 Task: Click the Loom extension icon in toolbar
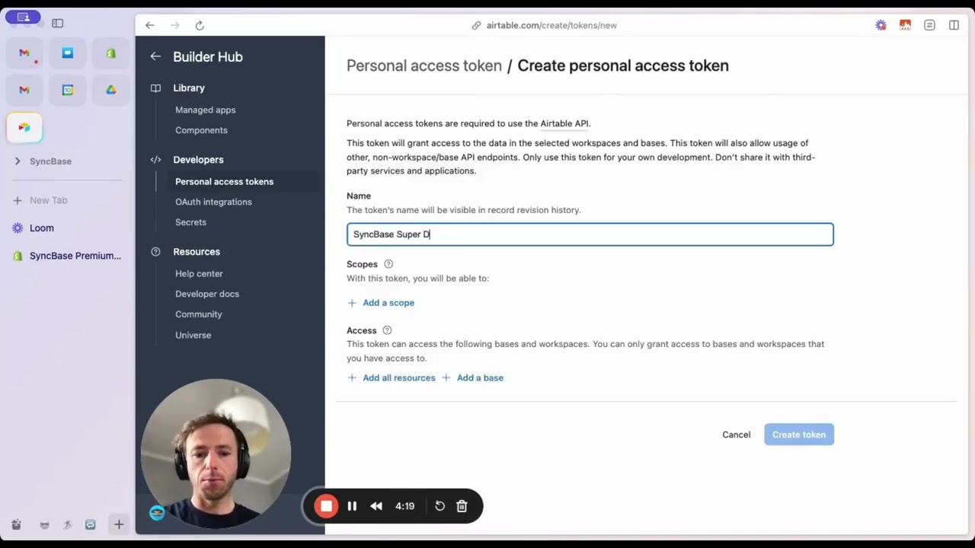881,25
